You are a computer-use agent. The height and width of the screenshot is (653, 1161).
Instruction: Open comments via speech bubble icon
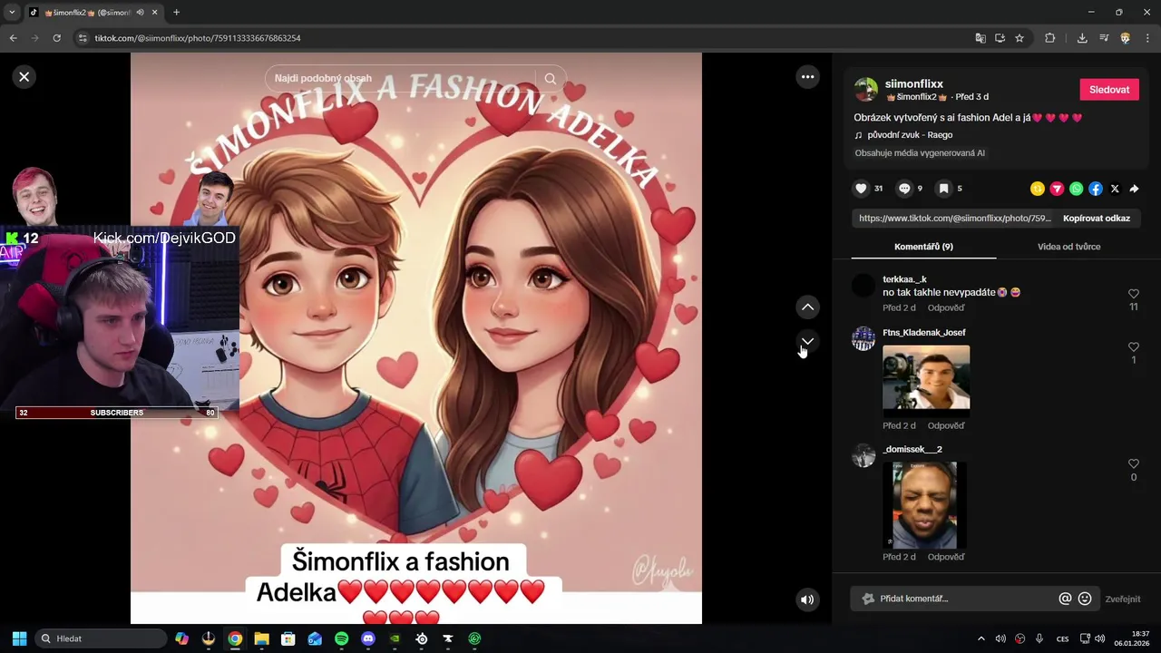click(x=904, y=189)
